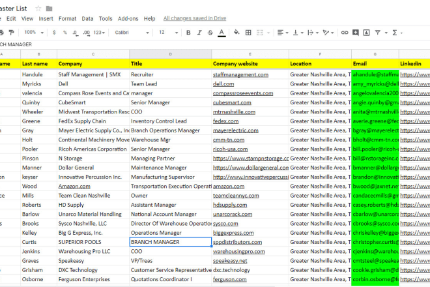Open the Calibri font dropdown

[132, 33]
